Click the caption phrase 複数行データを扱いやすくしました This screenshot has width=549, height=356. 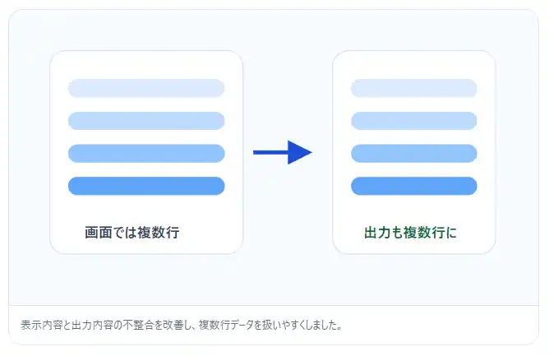pos(270,325)
